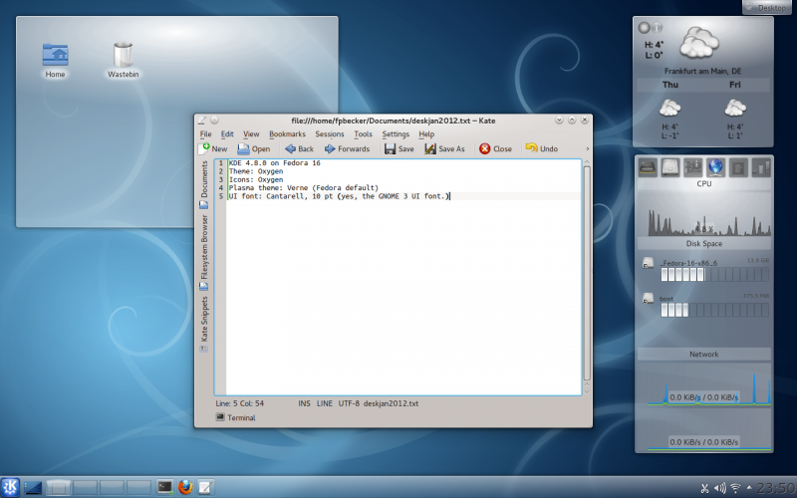The width and height of the screenshot is (797, 498).
Task: Click the Desktop toolbox button in the top-right corner
Action: tap(766, 7)
